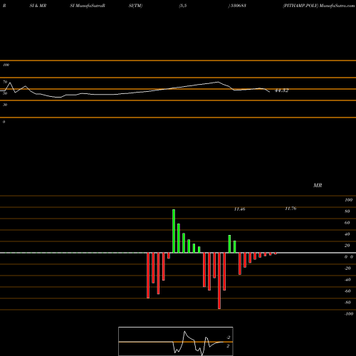Click the 'SI MunafaSutraR' header text

click(x=88, y=6)
